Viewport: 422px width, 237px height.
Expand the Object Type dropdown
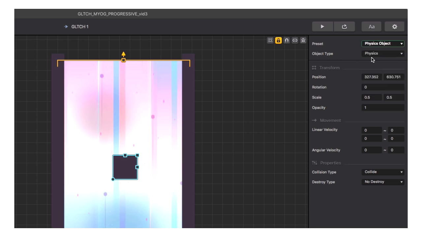click(x=383, y=53)
